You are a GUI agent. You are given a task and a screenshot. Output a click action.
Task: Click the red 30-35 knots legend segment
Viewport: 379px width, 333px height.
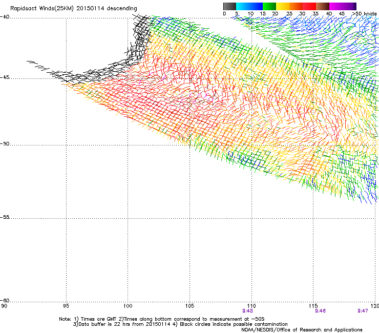click(309, 6)
